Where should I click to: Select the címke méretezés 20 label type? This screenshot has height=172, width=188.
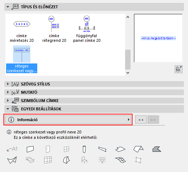point(22,29)
